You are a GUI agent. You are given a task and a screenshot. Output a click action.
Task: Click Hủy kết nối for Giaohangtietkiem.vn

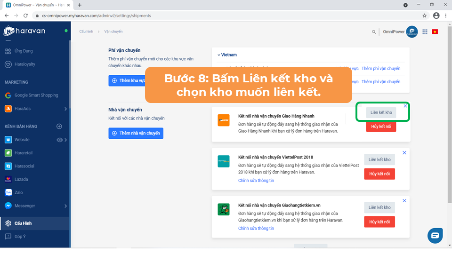coord(379,222)
